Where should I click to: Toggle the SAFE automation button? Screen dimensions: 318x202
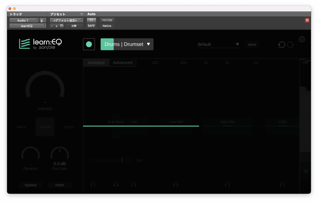click(x=91, y=26)
